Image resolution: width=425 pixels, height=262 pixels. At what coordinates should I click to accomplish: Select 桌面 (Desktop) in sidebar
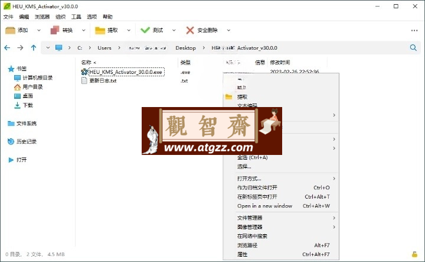(x=23, y=96)
